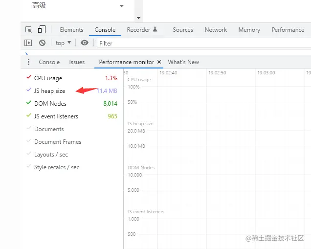
Task: Click the 1,000 listeners axis label
Action: coord(133,219)
